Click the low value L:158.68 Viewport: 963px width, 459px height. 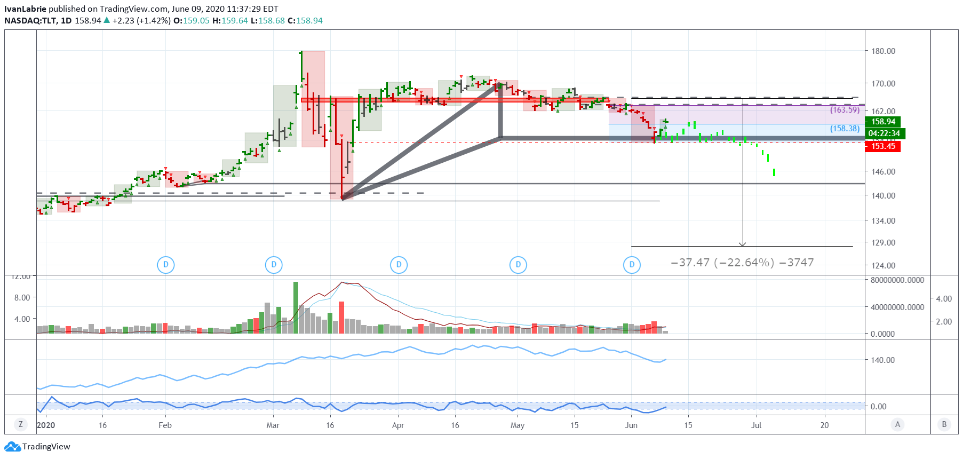pyautogui.click(x=268, y=21)
